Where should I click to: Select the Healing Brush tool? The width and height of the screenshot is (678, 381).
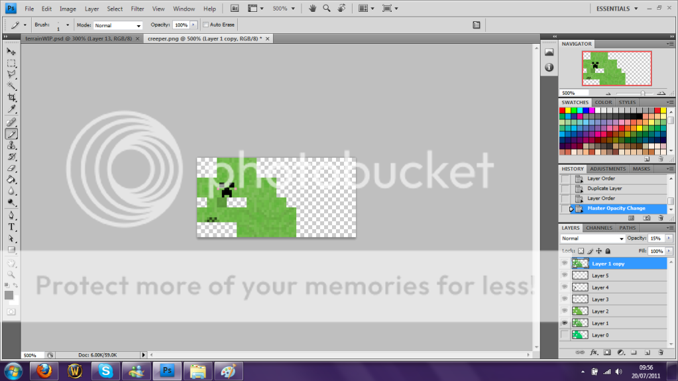(x=11, y=123)
